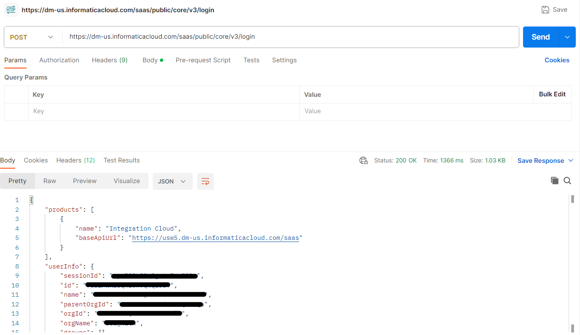This screenshot has height=335, width=580.
Task: Switch response view to Raw
Action: tap(50, 181)
